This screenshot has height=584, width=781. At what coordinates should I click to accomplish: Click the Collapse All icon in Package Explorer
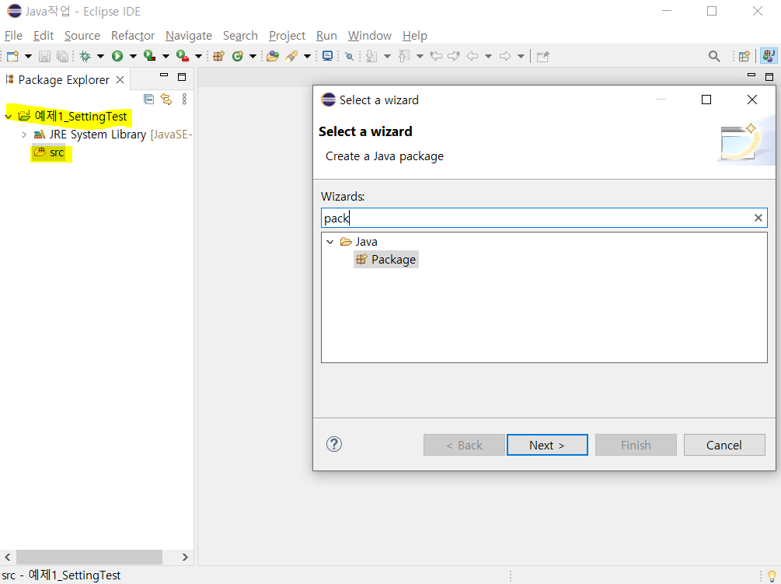(x=148, y=100)
